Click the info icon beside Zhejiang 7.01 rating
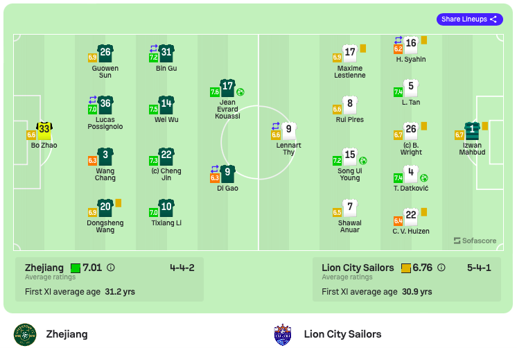This screenshot has height=348, width=517. coord(111,268)
